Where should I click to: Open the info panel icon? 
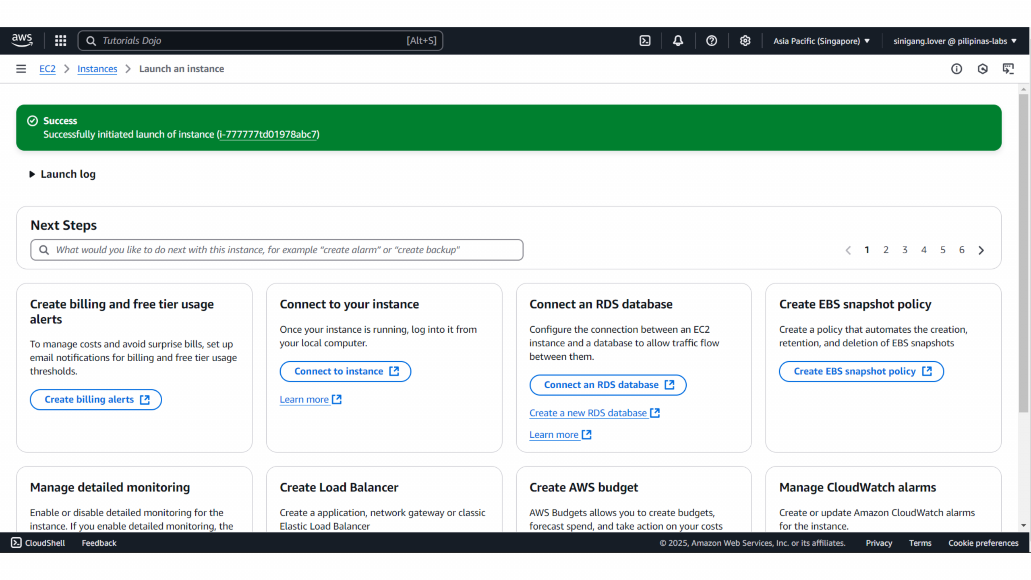(956, 69)
